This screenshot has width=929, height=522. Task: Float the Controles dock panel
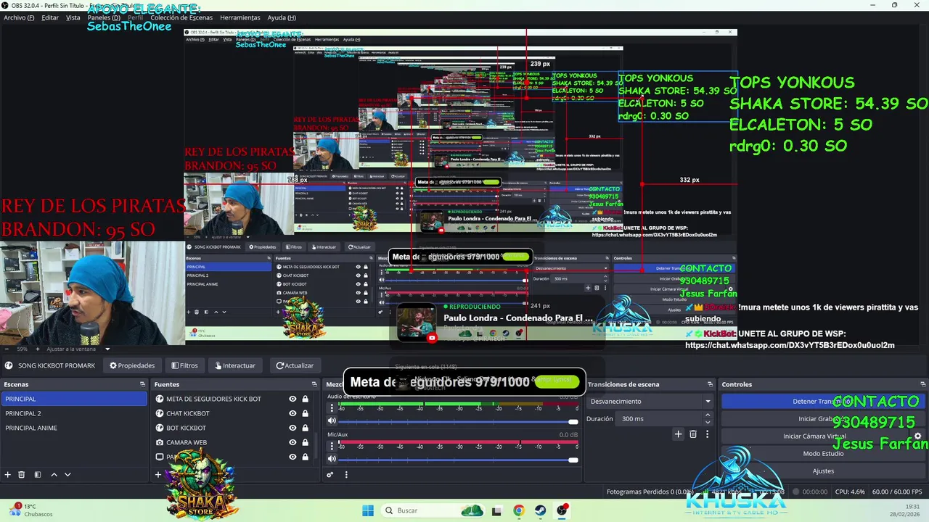[x=923, y=384]
